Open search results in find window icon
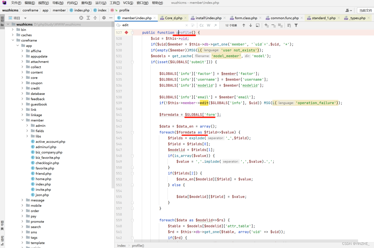374x248 pixels. 258,25
